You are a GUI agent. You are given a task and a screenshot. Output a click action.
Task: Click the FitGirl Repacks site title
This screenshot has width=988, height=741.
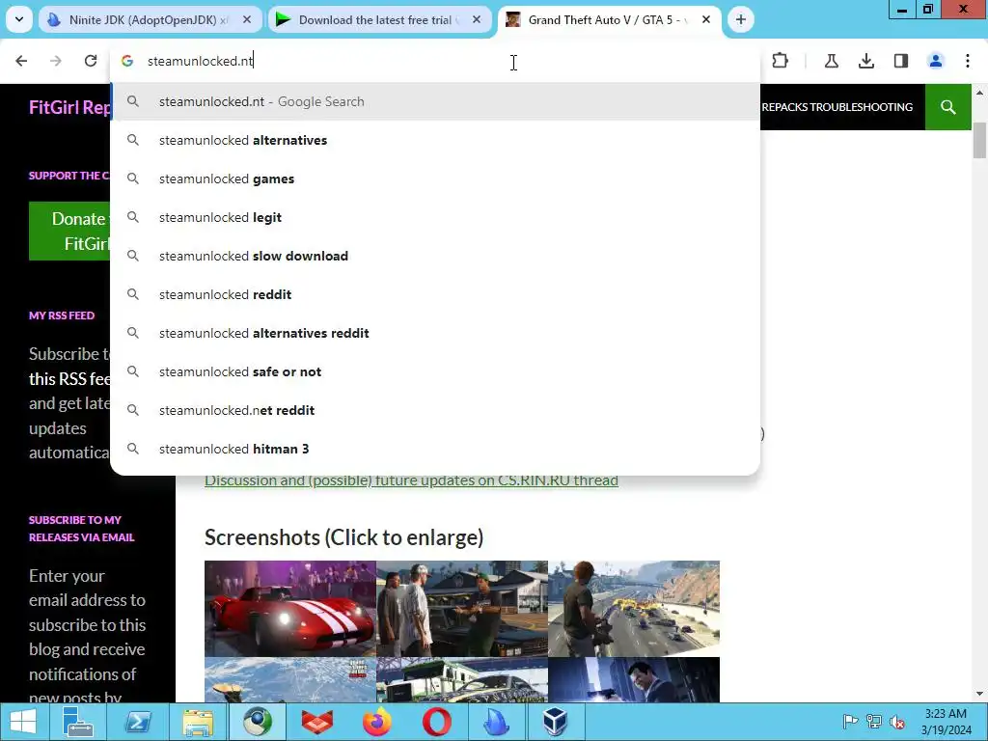pos(69,107)
